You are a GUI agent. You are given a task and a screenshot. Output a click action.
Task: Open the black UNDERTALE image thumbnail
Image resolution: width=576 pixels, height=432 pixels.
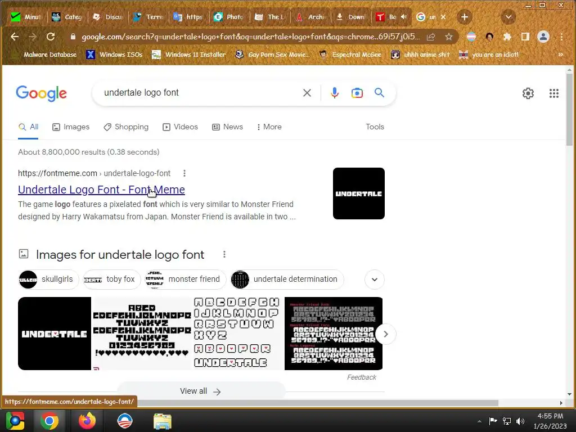coord(55,334)
